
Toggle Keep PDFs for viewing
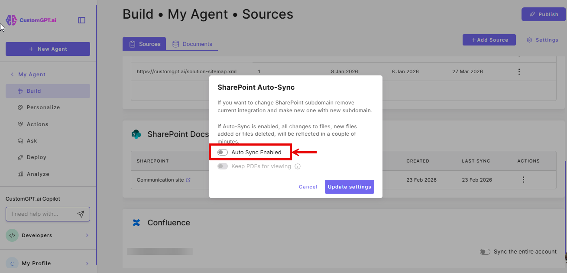click(x=223, y=166)
